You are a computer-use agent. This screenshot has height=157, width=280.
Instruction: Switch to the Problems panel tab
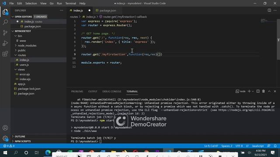click(77, 92)
